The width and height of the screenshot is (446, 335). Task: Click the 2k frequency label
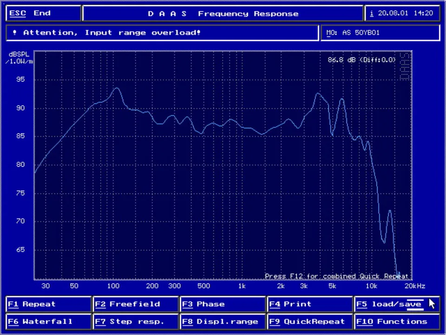pyautogui.click(x=281, y=286)
